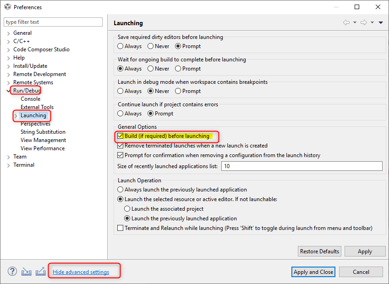Select Always launch the previously launched application
This screenshot has width=389, height=284.
tap(121, 190)
